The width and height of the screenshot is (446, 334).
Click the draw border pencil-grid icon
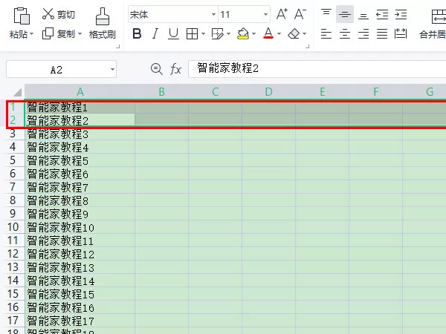click(218, 34)
